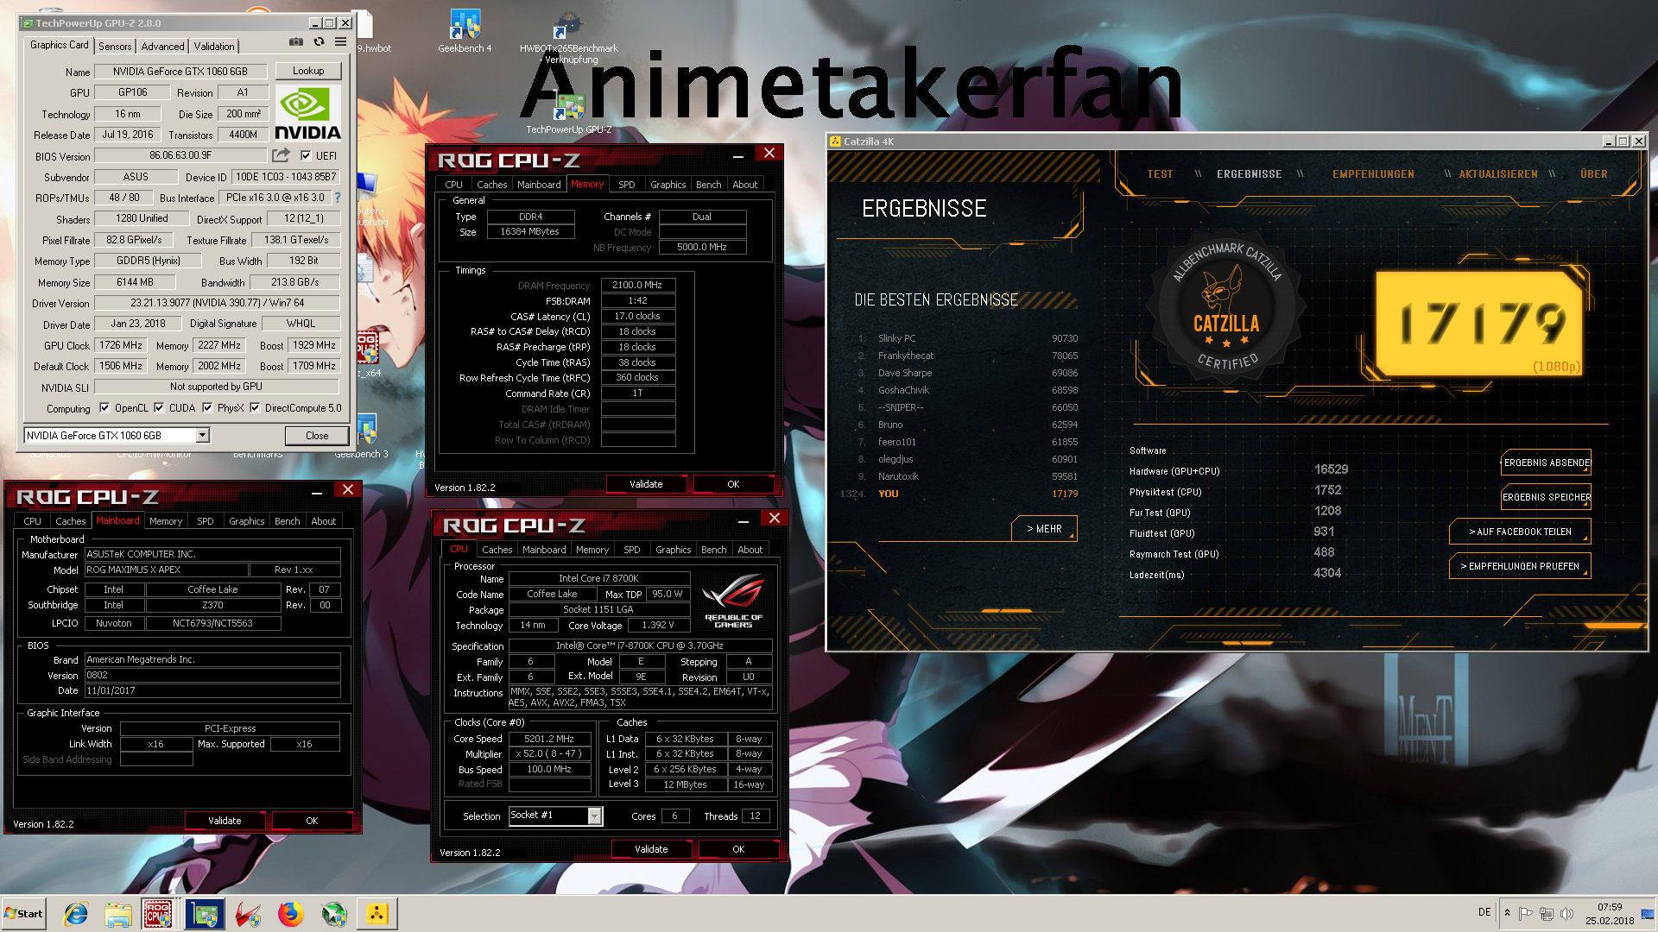Click the BIOS export share icon

click(x=281, y=155)
